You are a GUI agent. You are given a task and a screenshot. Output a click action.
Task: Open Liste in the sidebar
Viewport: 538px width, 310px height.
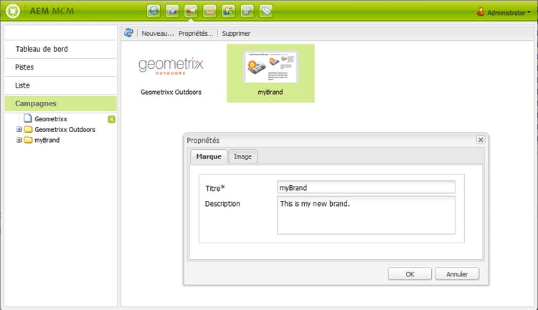[61, 85]
